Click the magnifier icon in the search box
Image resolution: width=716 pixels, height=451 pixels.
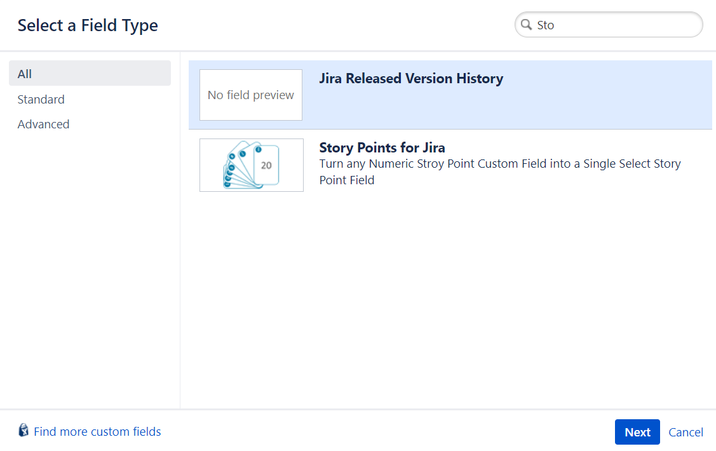[526, 25]
